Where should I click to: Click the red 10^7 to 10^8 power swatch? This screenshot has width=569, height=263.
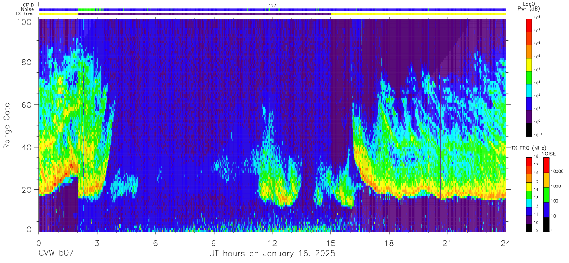[530, 25]
